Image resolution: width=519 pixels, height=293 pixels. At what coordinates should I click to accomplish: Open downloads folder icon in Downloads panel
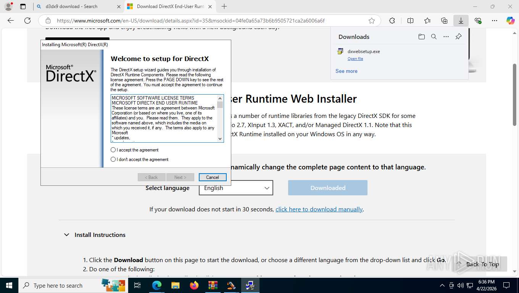click(x=421, y=37)
